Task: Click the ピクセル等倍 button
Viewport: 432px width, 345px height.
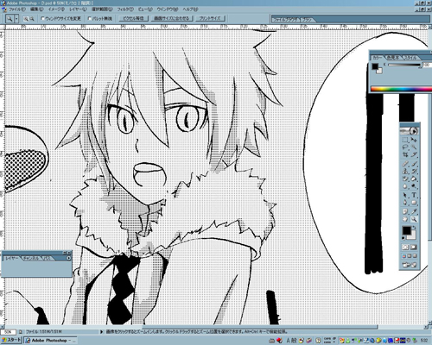Action: point(133,18)
